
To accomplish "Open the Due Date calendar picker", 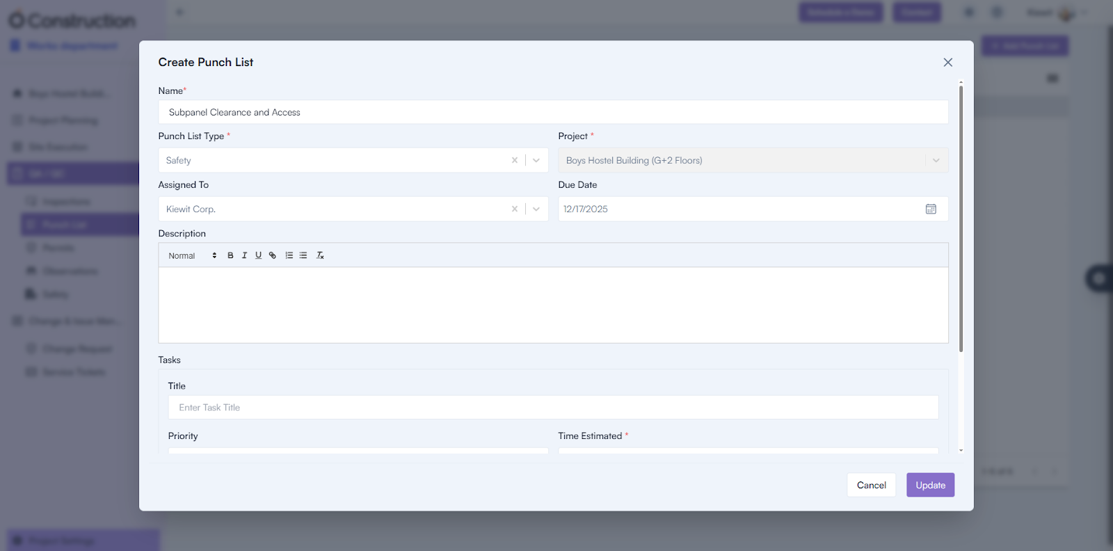I will 931,209.
